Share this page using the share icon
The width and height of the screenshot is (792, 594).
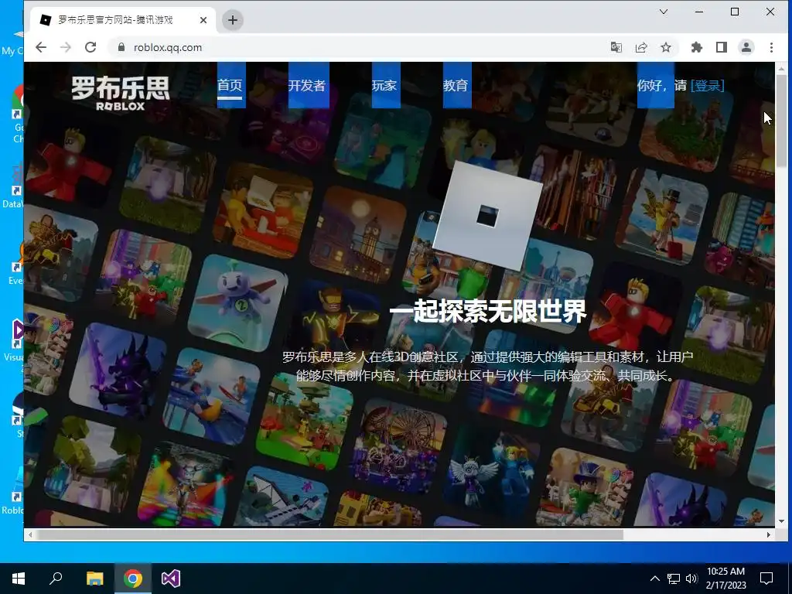click(641, 47)
